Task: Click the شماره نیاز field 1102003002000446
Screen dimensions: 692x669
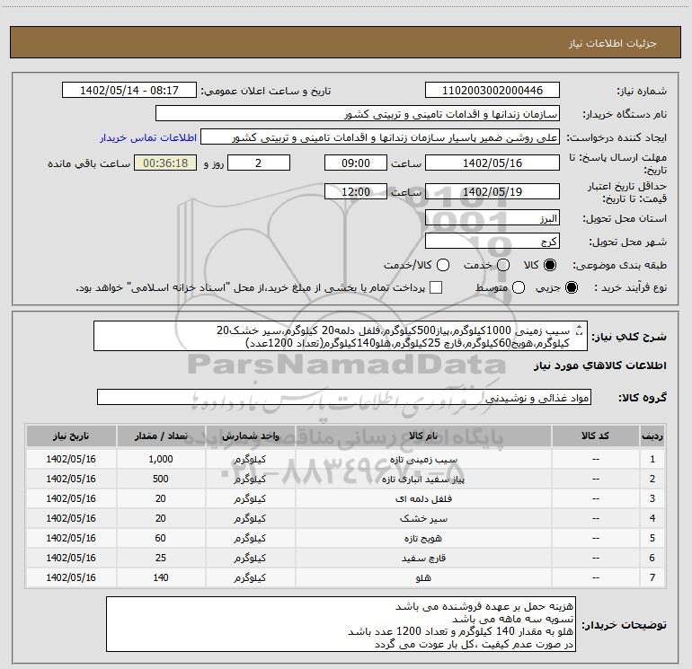Action: (492, 90)
